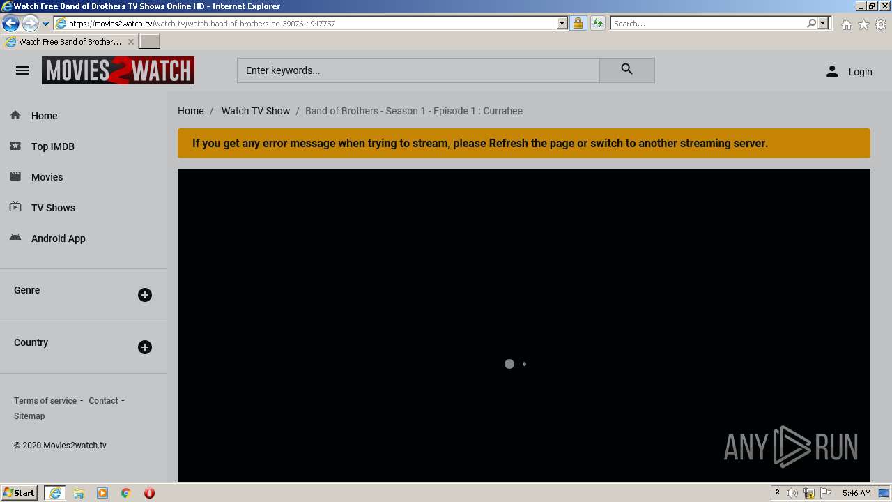Open the Contact footer link
Viewport: 892px width, 502px height.
click(103, 400)
